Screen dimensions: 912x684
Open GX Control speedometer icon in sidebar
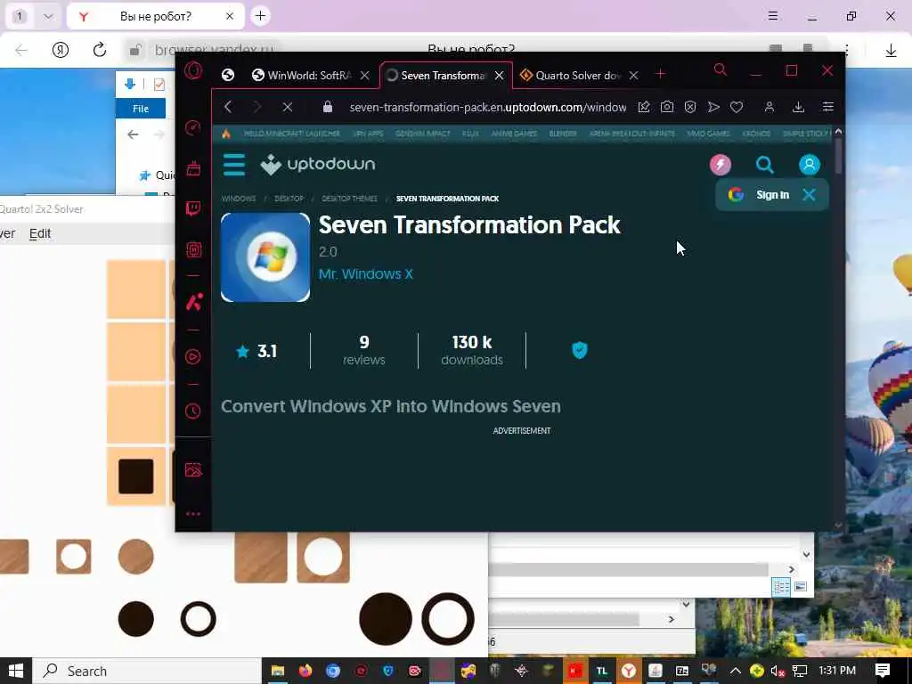pyautogui.click(x=193, y=128)
